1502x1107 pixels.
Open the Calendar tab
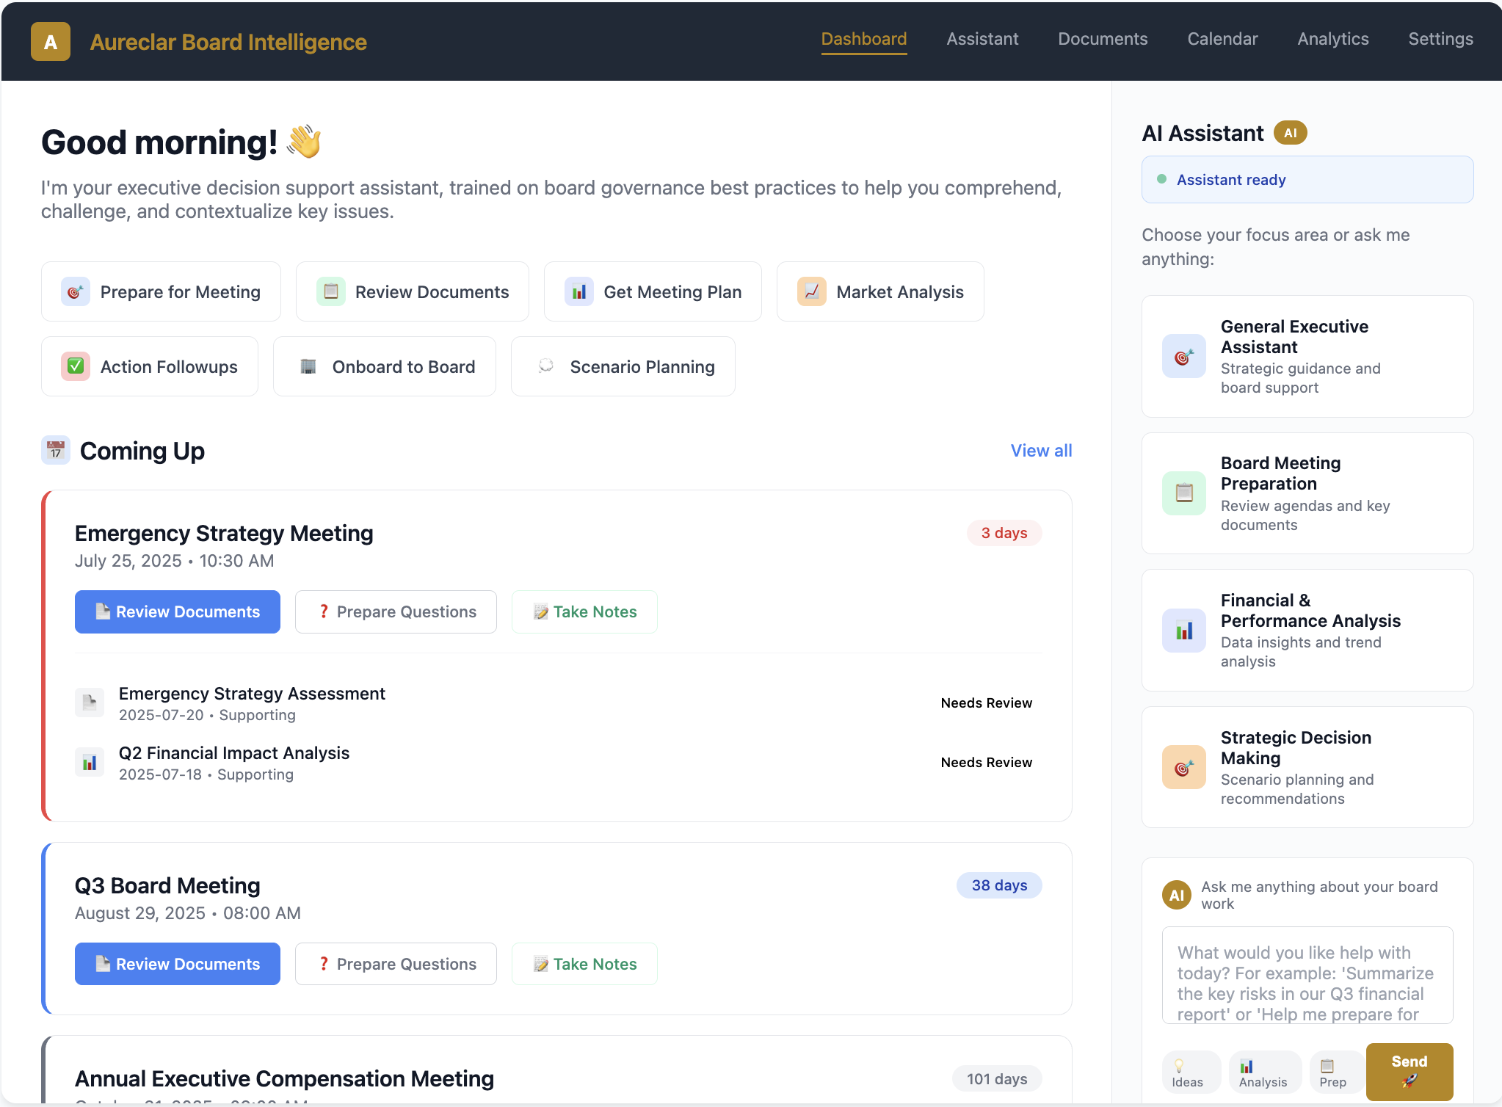point(1222,39)
